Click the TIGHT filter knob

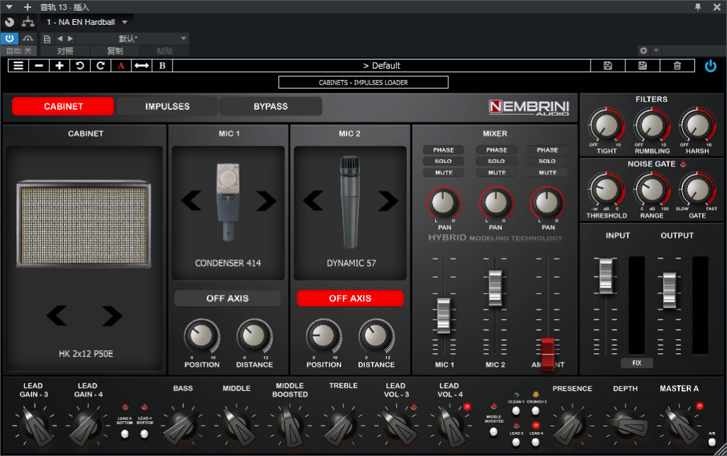(606, 125)
